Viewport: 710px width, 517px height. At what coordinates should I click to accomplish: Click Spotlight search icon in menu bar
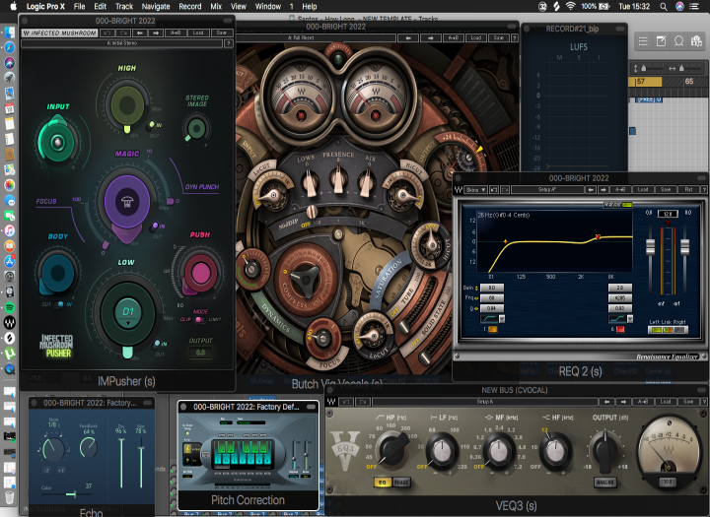[664, 6]
